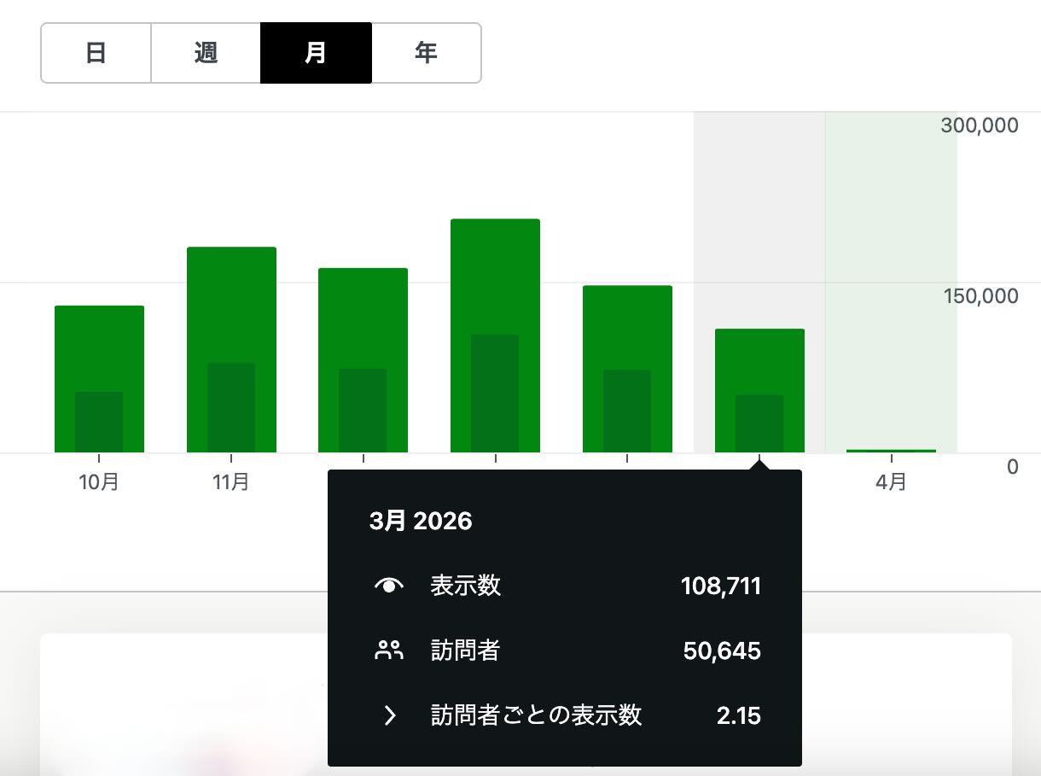Click the 300,000 y-axis label

pos(979,125)
